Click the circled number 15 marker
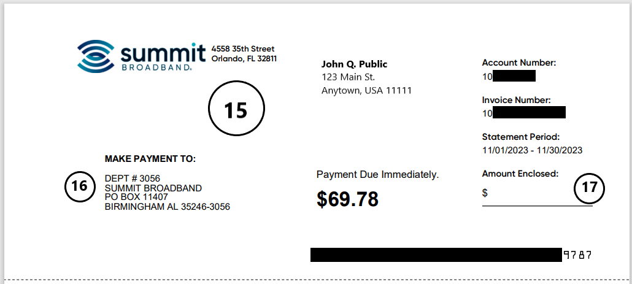The width and height of the screenshot is (632, 284). 236,110
